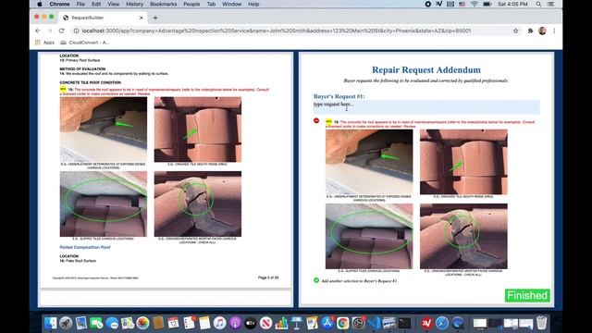The height and width of the screenshot is (333, 592).
Task: Open App Store from the Dock
Action: [x=327, y=323]
